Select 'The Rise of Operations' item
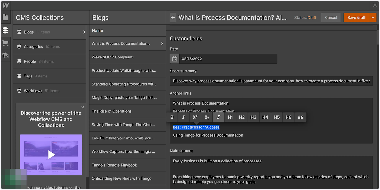 [128, 111]
